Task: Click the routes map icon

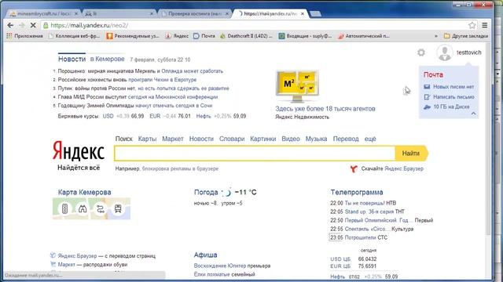Action: (x=101, y=209)
